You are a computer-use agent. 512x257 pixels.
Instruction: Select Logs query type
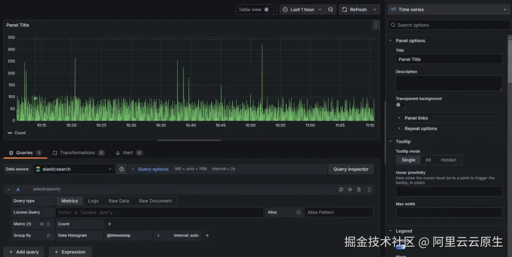(x=93, y=201)
